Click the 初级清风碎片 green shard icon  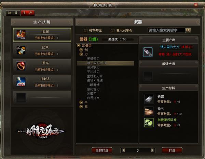(149, 123)
